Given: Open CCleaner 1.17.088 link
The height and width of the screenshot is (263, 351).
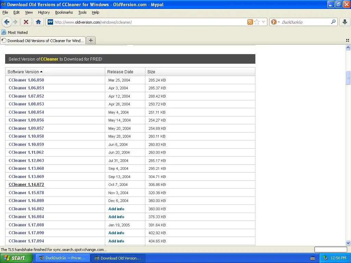Looking at the screenshot, I should click(26, 225).
